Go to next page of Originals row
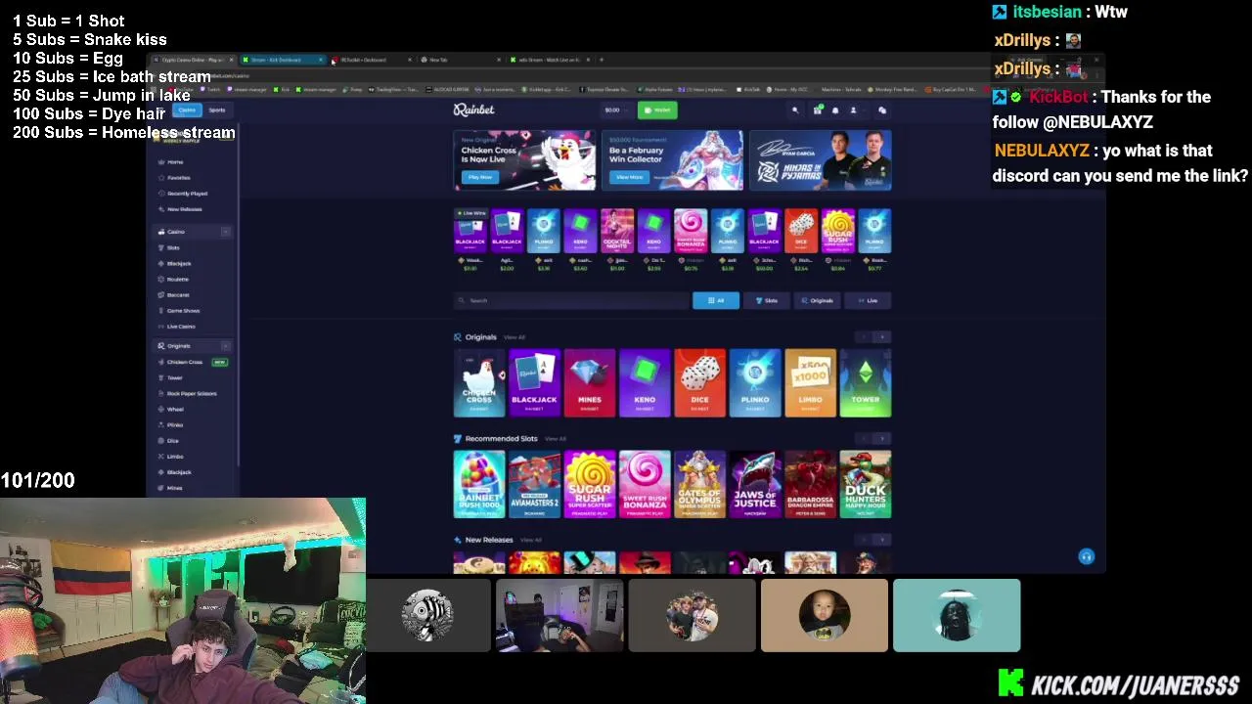 click(x=882, y=337)
